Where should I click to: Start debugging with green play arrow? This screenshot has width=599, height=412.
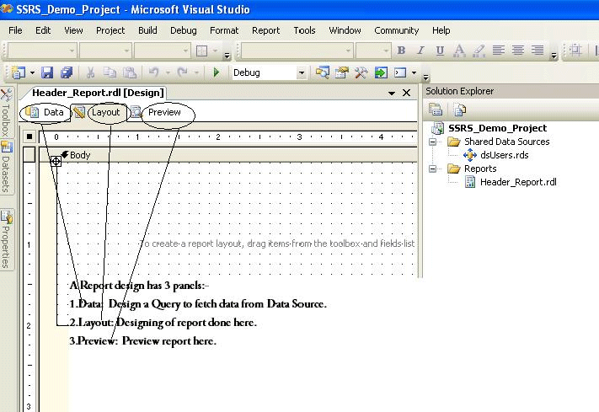pos(217,72)
